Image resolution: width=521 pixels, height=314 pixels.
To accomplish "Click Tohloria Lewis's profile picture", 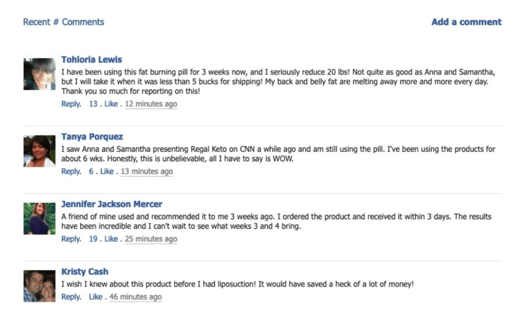I will (x=40, y=74).
